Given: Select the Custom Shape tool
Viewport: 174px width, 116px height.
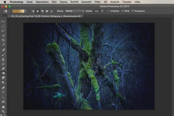Looking at the screenshot, I should coord(3,102).
